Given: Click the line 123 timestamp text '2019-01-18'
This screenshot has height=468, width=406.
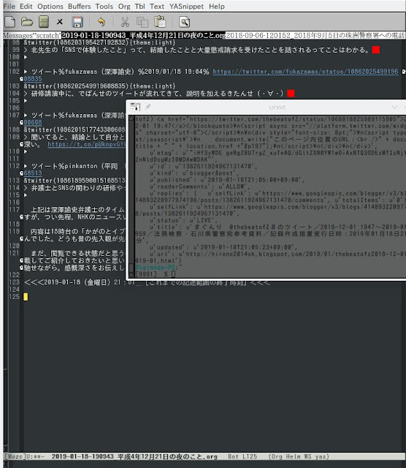Looking at the screenshot, I should coord(62,282).
